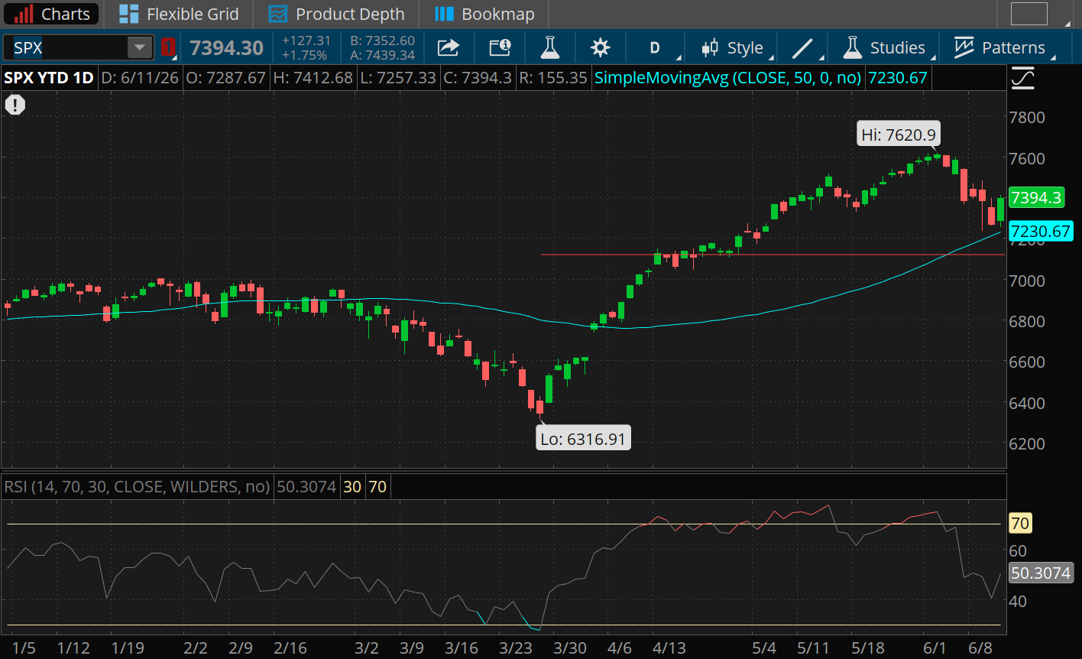Click the SPX YTD 1D chart label
1082x659 pixels.
(49, 78)
